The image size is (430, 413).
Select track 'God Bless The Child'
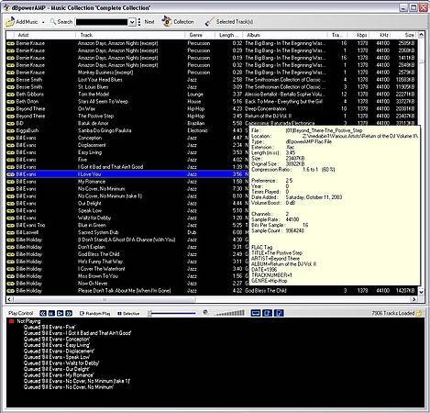tap(98, 254)
